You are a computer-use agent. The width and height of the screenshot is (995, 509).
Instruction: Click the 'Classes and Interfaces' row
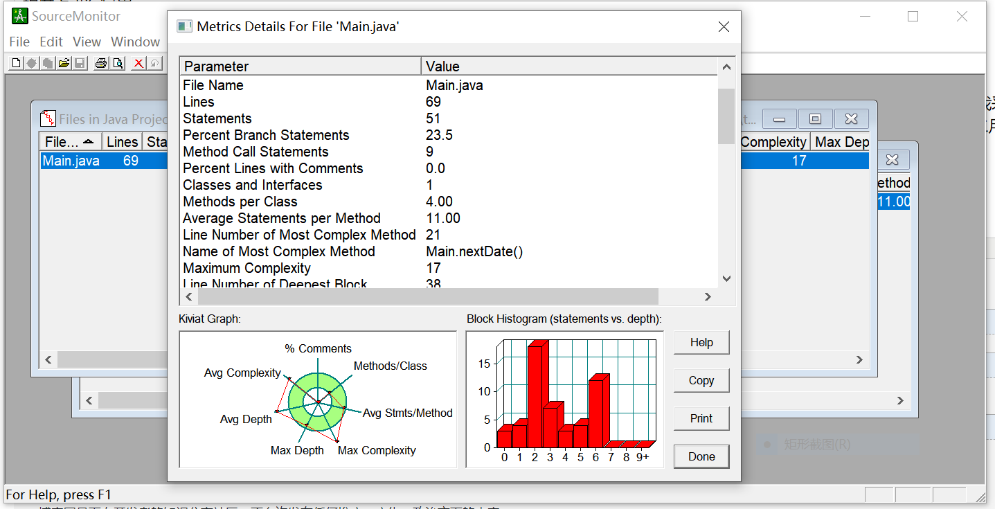point(449,185)
